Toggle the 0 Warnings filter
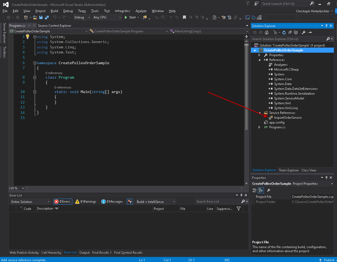Image resolution: width=337 pixels, height=262 pixels. (x=86, y=202)
